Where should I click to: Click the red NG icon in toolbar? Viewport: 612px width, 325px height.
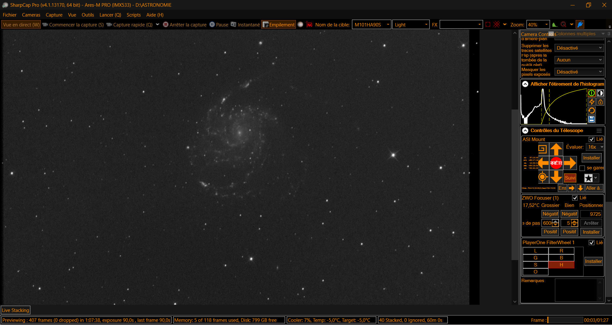(x=309, y=25)
